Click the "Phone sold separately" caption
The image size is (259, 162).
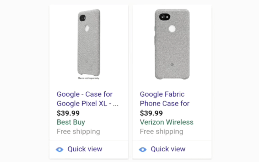(89, 78)
